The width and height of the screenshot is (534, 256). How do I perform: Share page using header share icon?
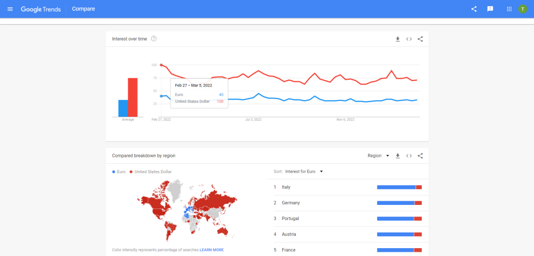474,9
